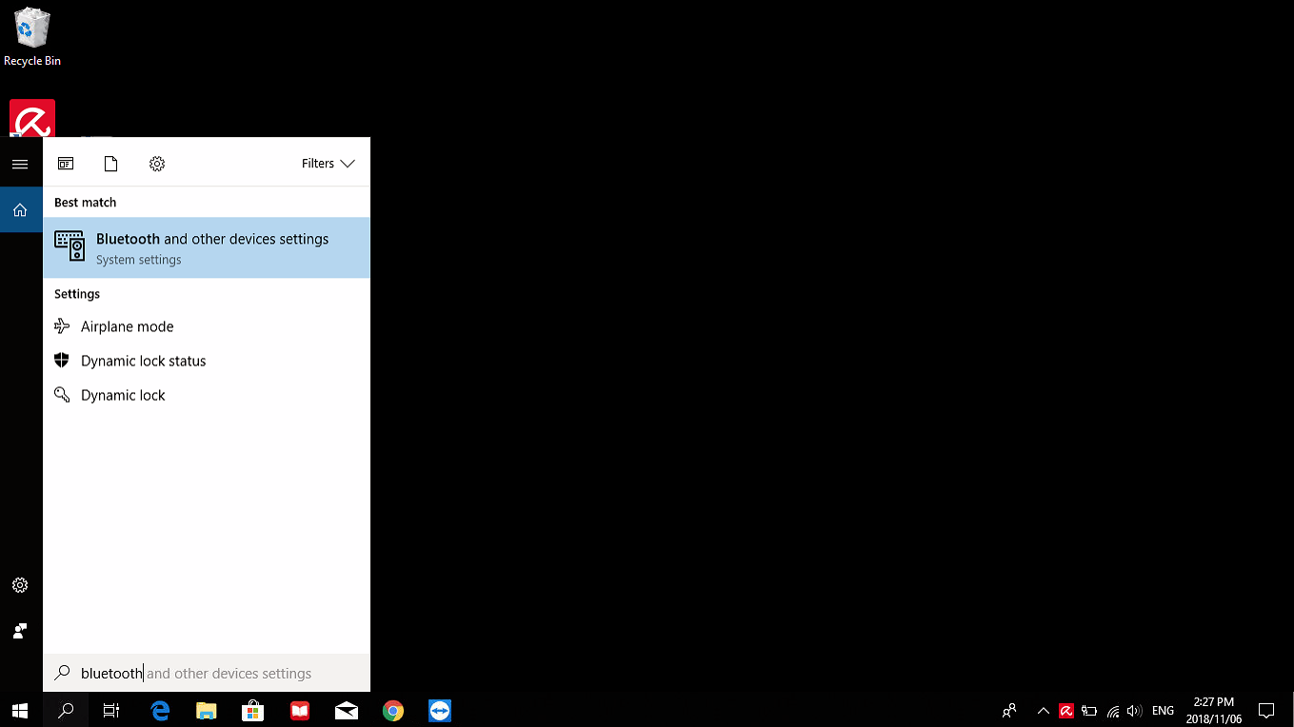
Task: Select the Avira desktop shortcut icon
Action: (x=32, y=118)
